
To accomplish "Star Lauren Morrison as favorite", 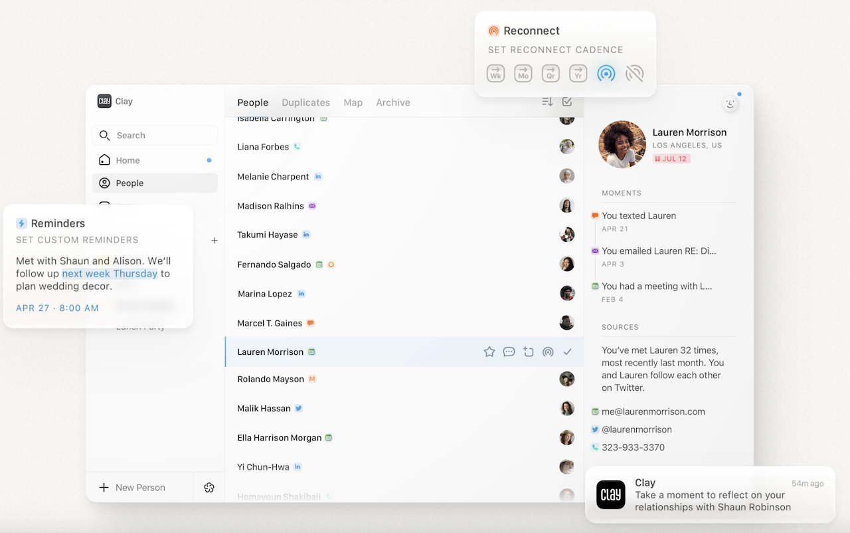I will point(489,352).
